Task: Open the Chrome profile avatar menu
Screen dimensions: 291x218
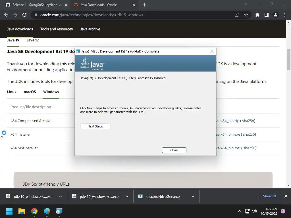Action: point(275,15)
